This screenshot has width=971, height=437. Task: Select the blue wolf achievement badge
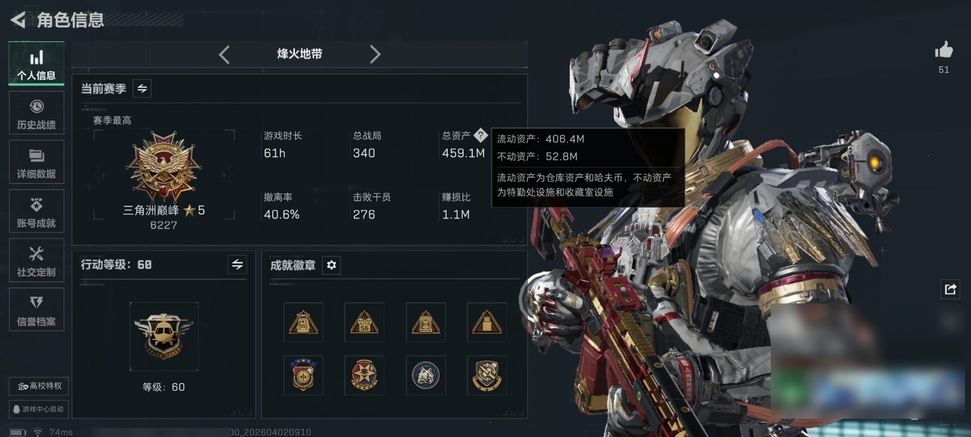pos(425,375)
